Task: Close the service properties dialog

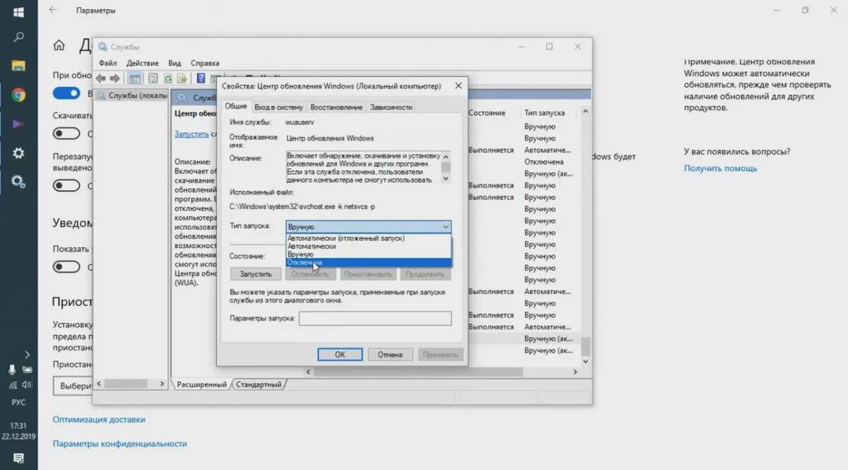Action: tap(458, 86)
